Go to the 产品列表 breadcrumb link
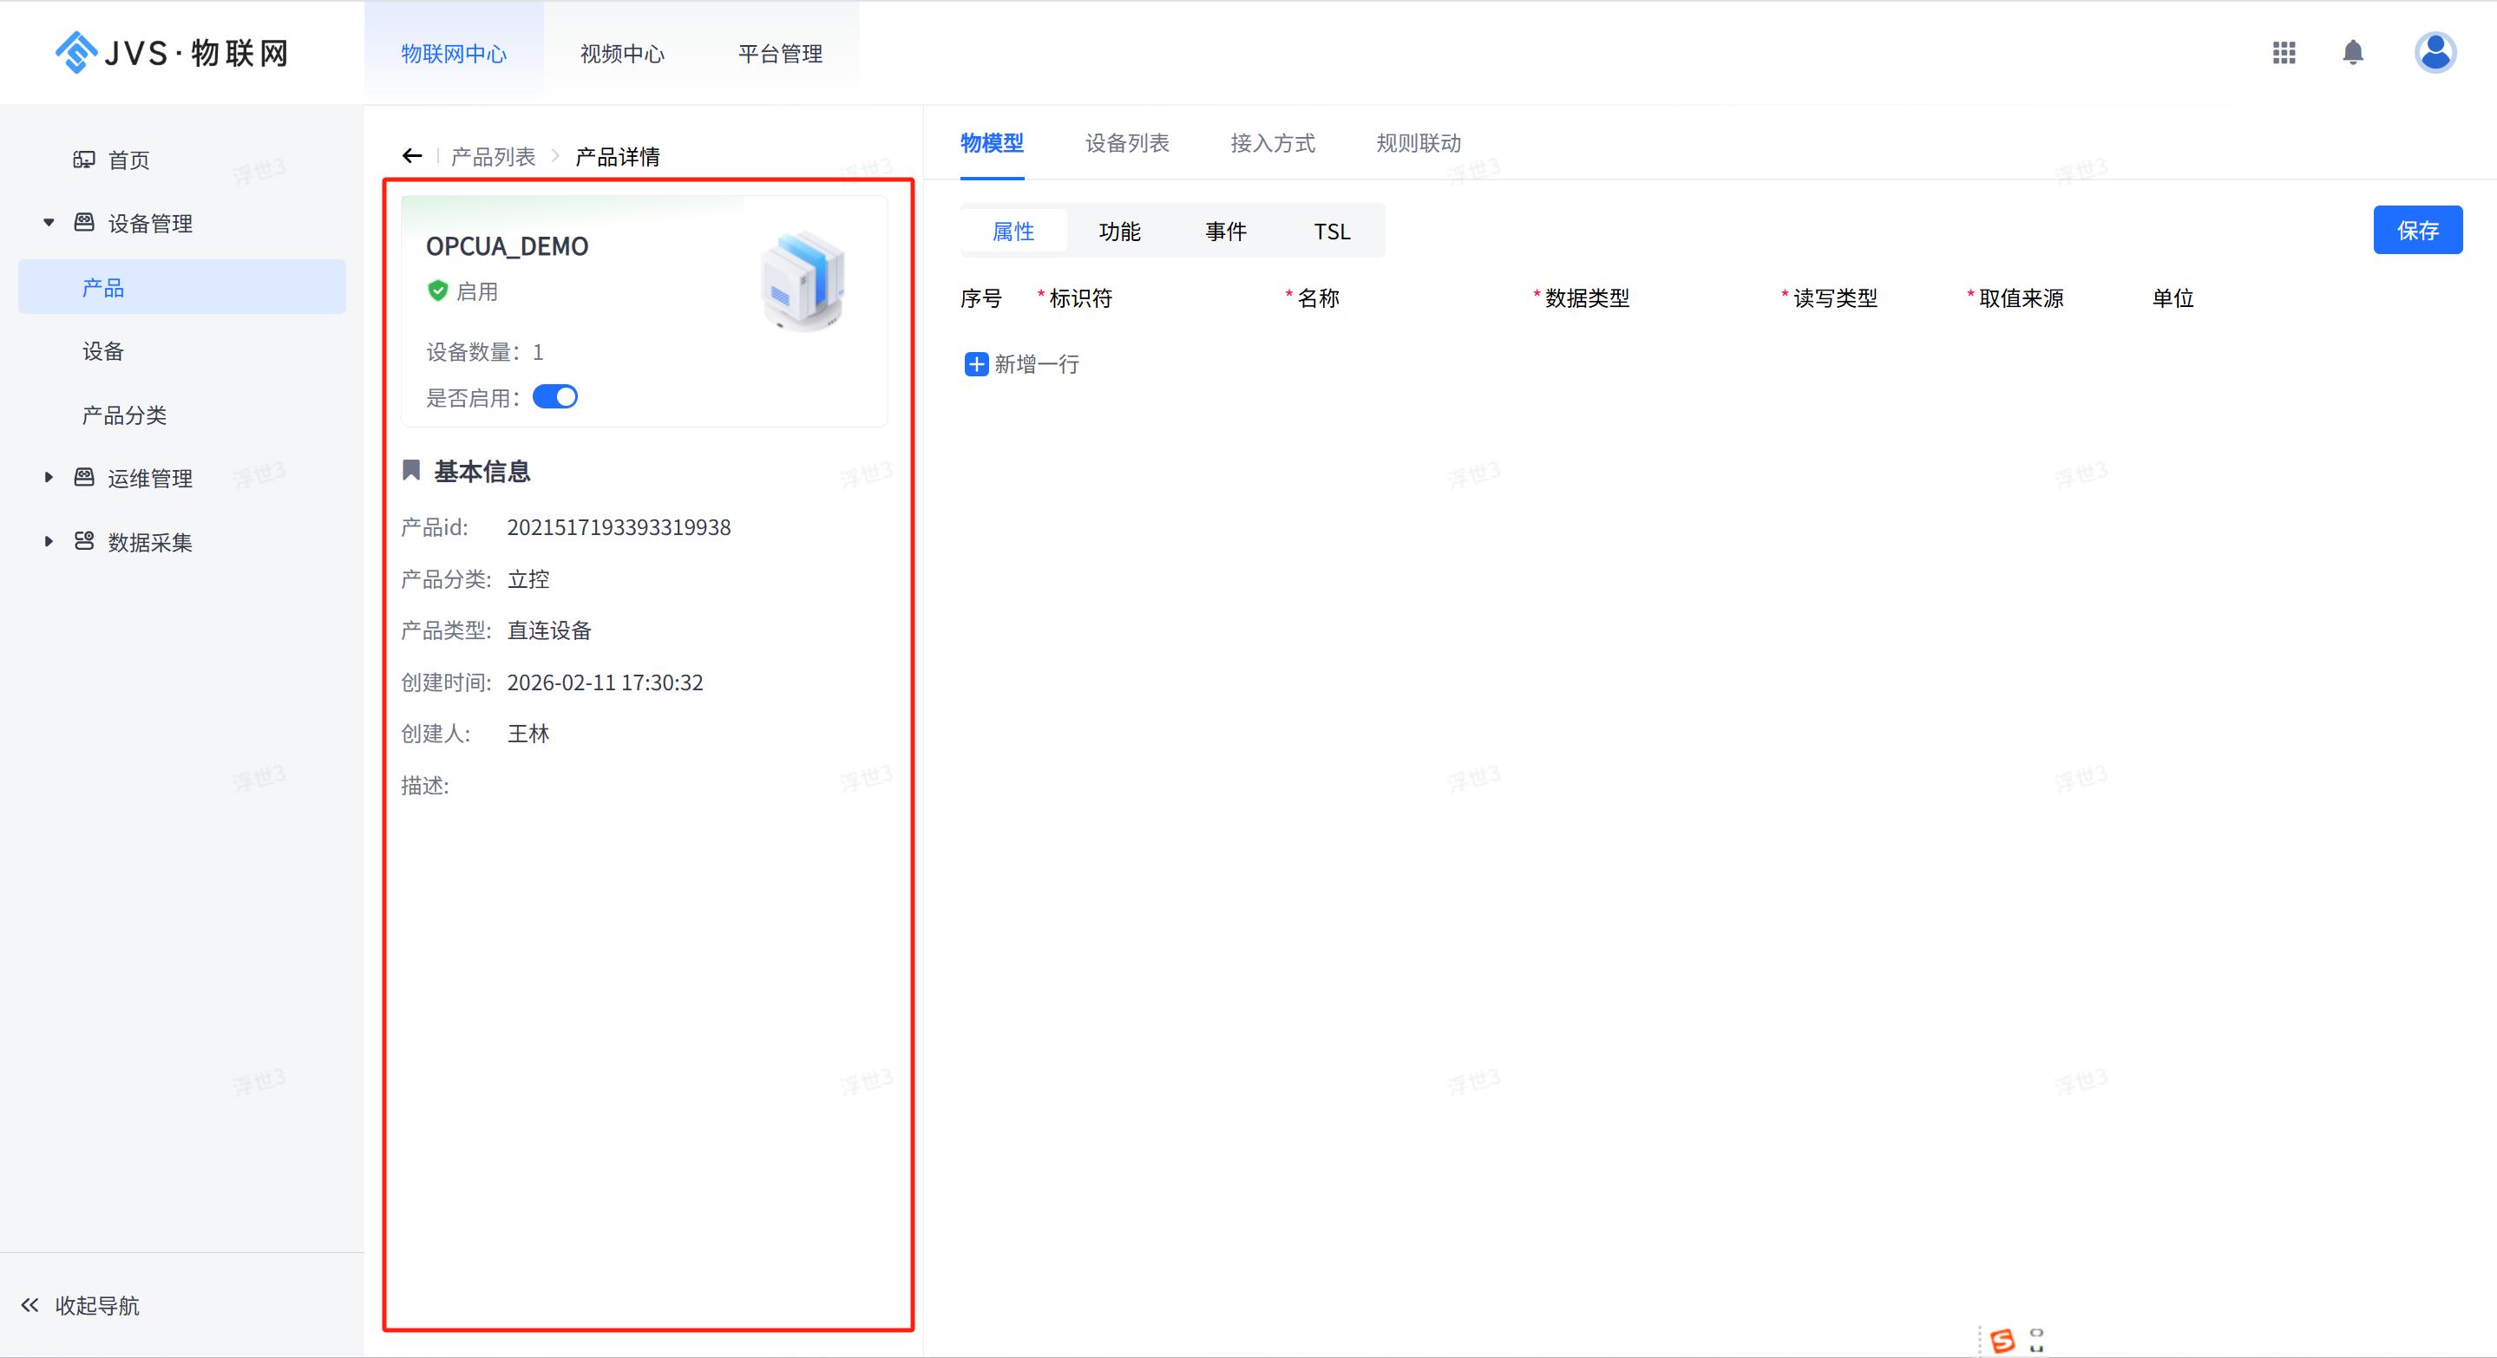The height and width of the screenshot is (1358, 2497). (493, 157)
